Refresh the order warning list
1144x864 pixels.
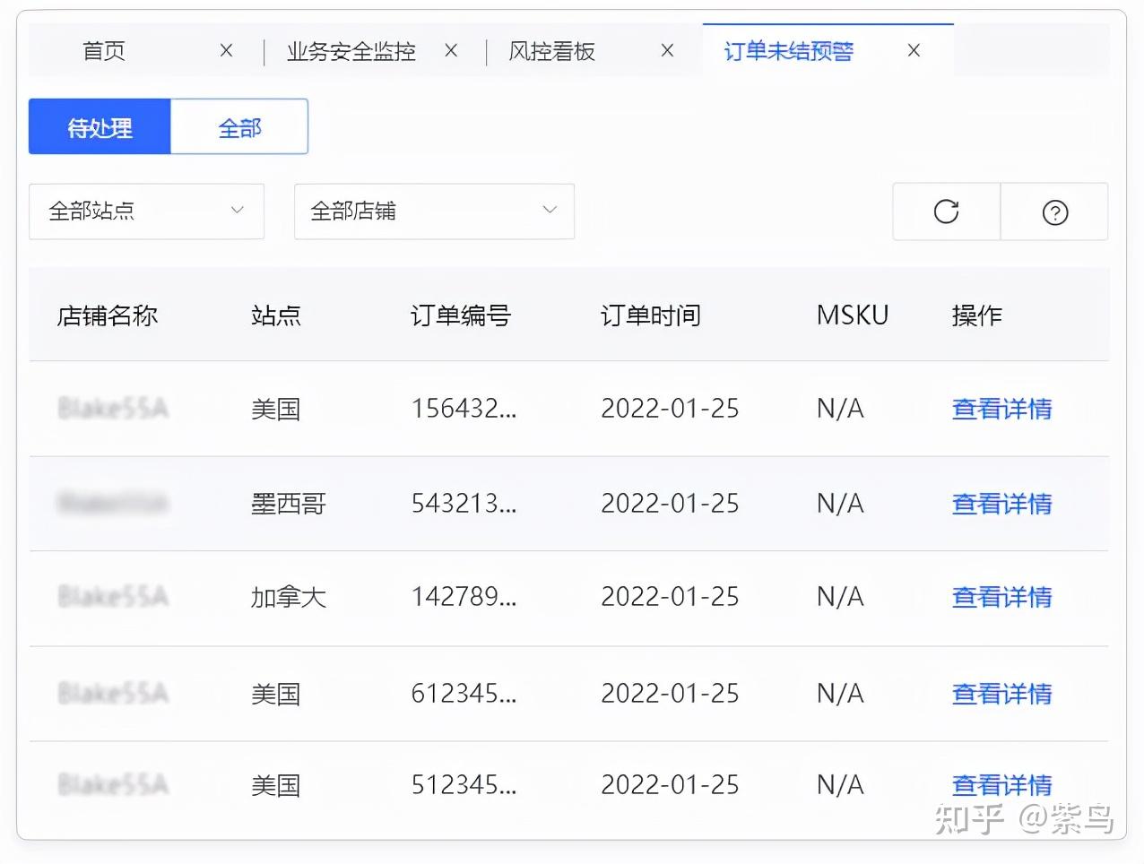pyautogui.click(x=946, y=212)
